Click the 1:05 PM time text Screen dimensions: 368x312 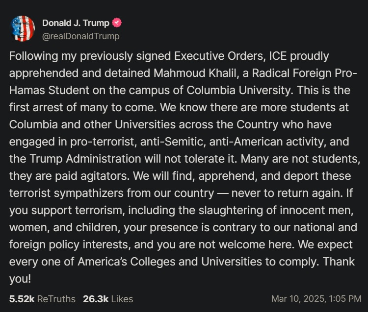point(345,299)
